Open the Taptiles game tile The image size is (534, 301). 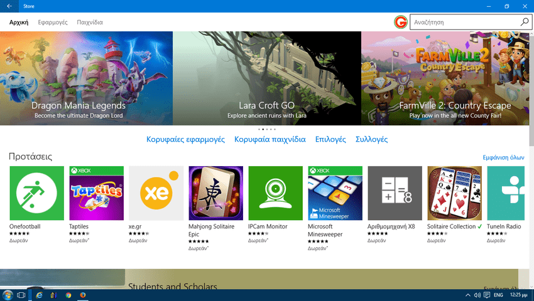96,193
